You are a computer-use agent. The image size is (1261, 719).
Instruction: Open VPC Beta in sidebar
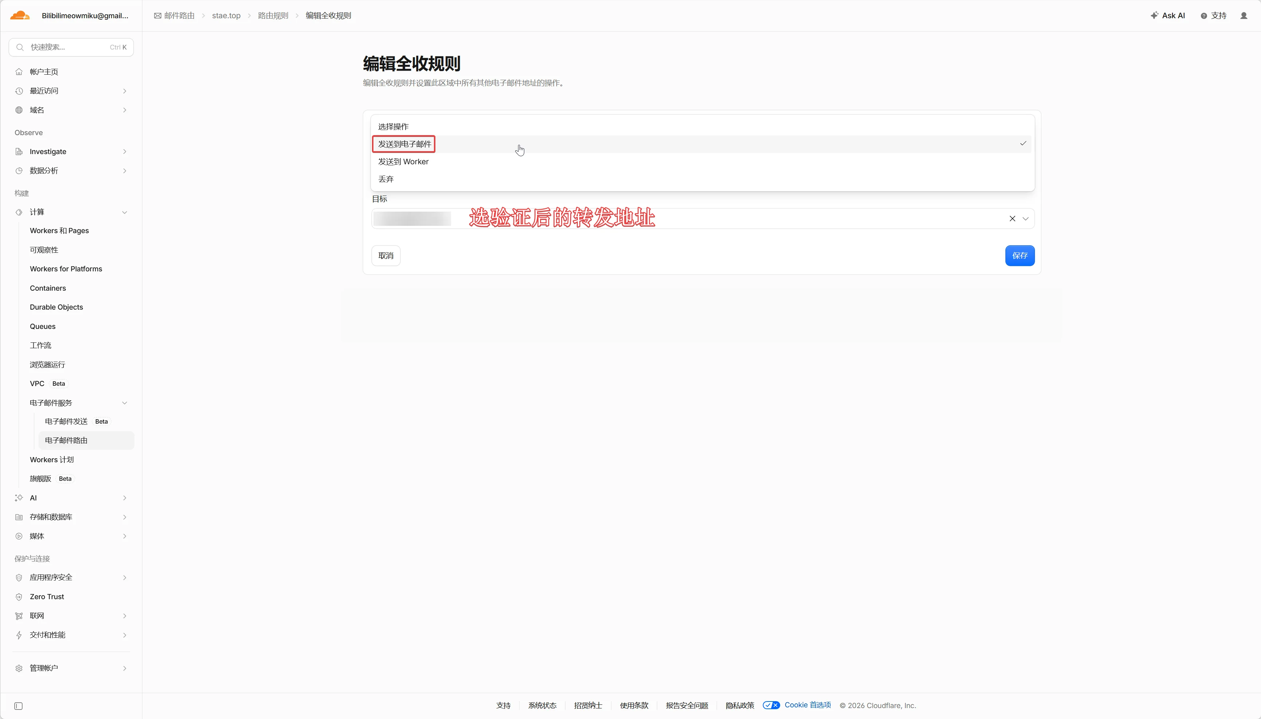[48, 384]
